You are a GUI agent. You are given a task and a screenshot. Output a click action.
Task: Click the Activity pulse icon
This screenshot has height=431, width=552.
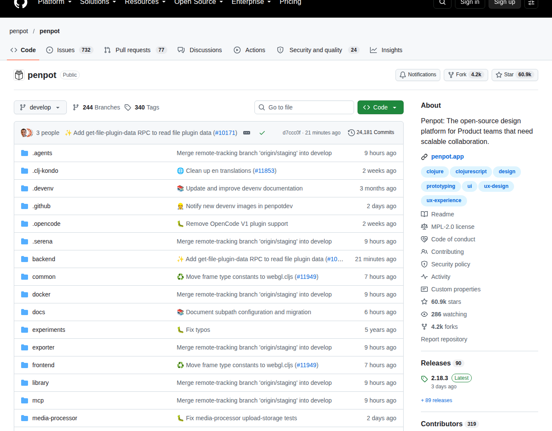click(x=424, y=277)
